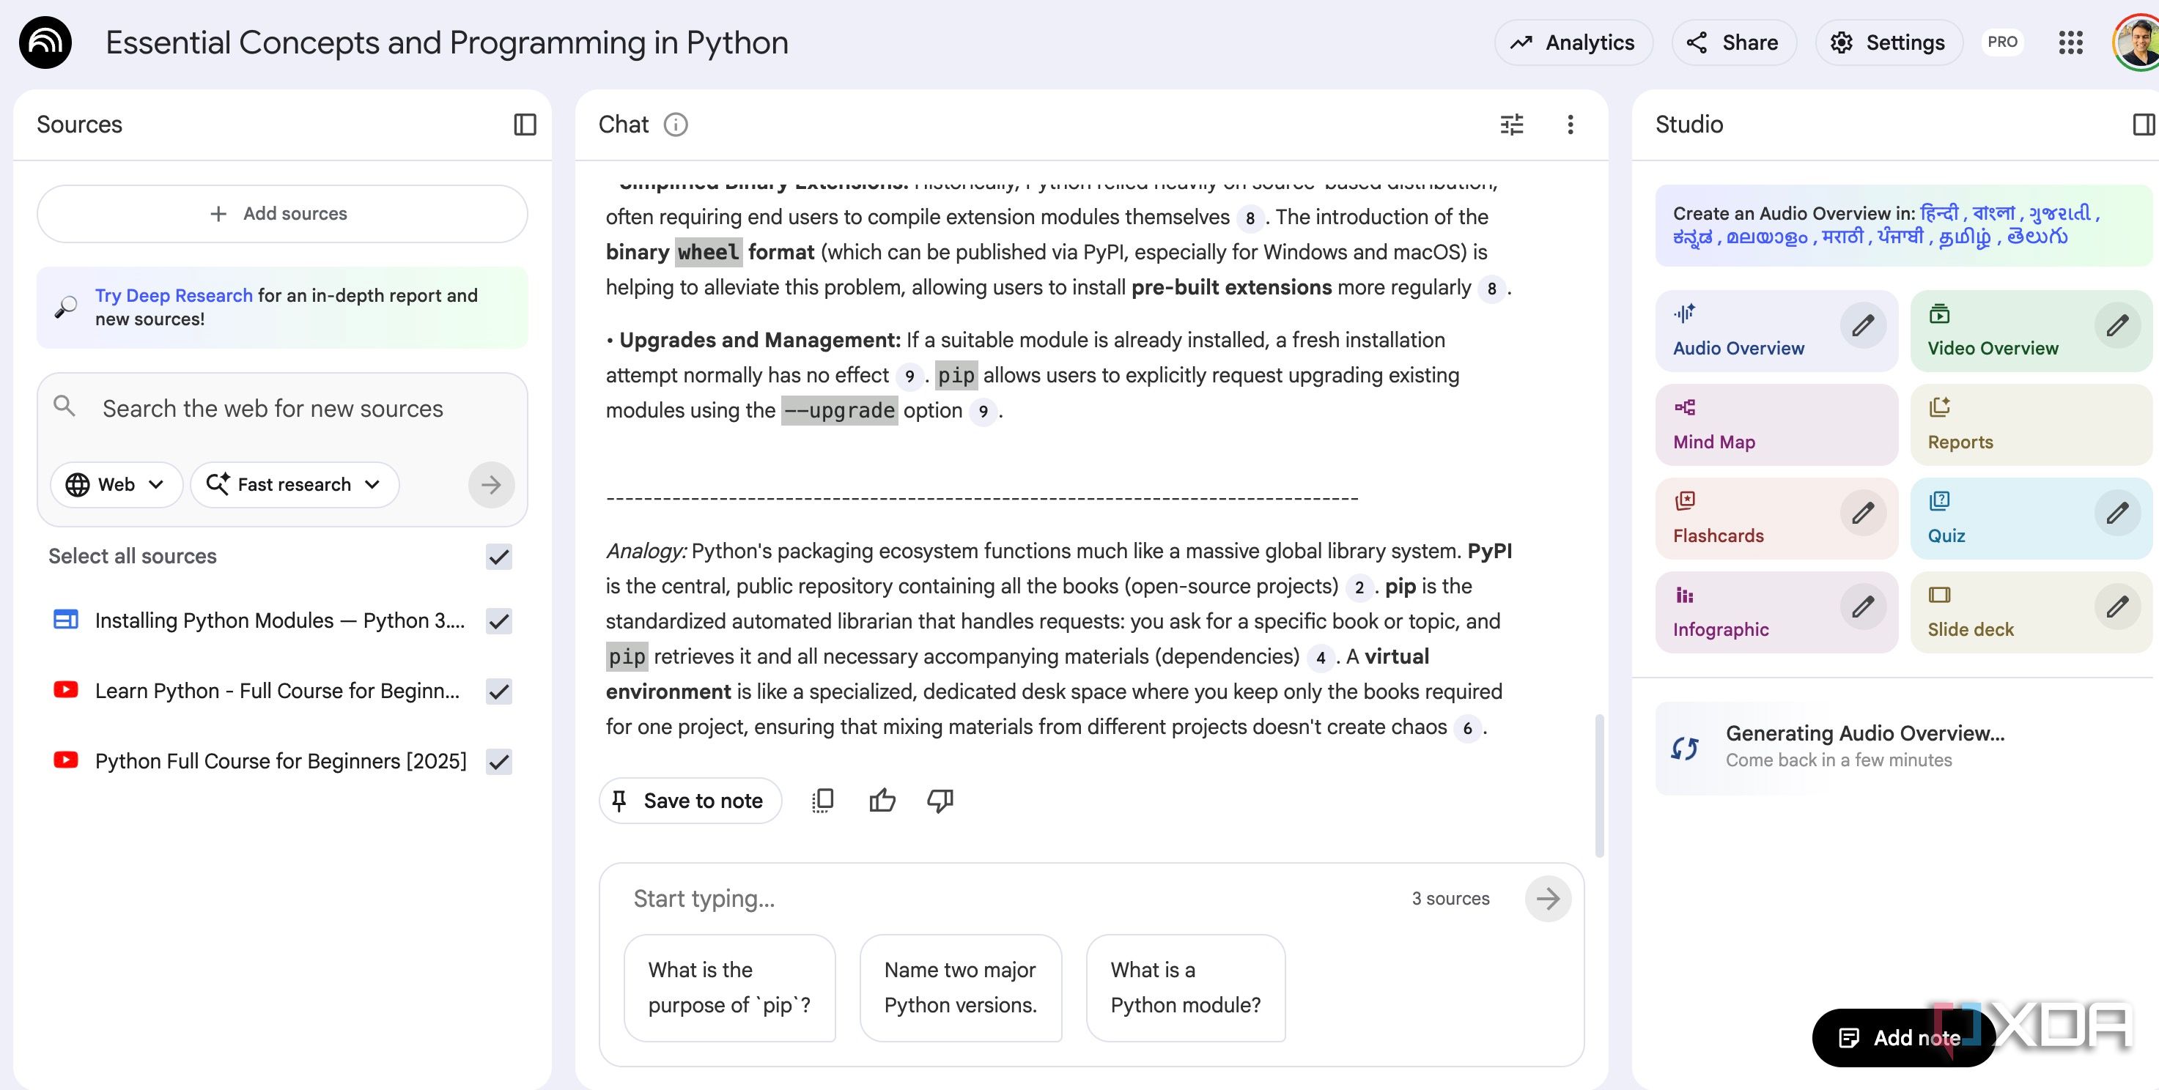The image size is (2159, 1090).
Task: Select 'What is the purpose of pip?' suggestion
Action: pyautogui.click(x=729, y=989)
